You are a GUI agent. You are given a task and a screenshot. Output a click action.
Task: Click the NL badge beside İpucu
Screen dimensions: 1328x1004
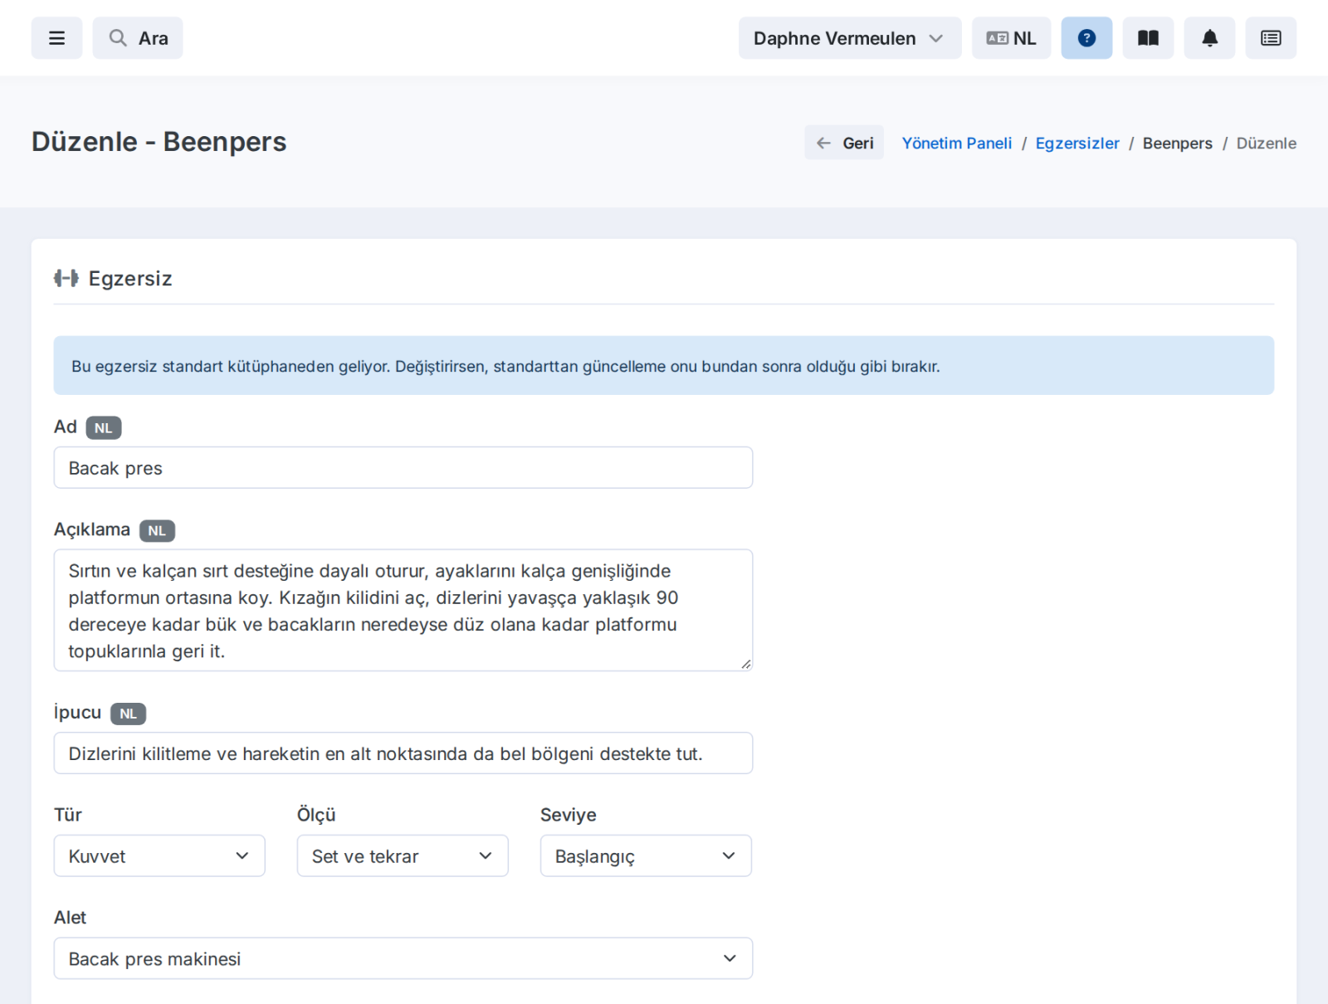click(128, 714)
